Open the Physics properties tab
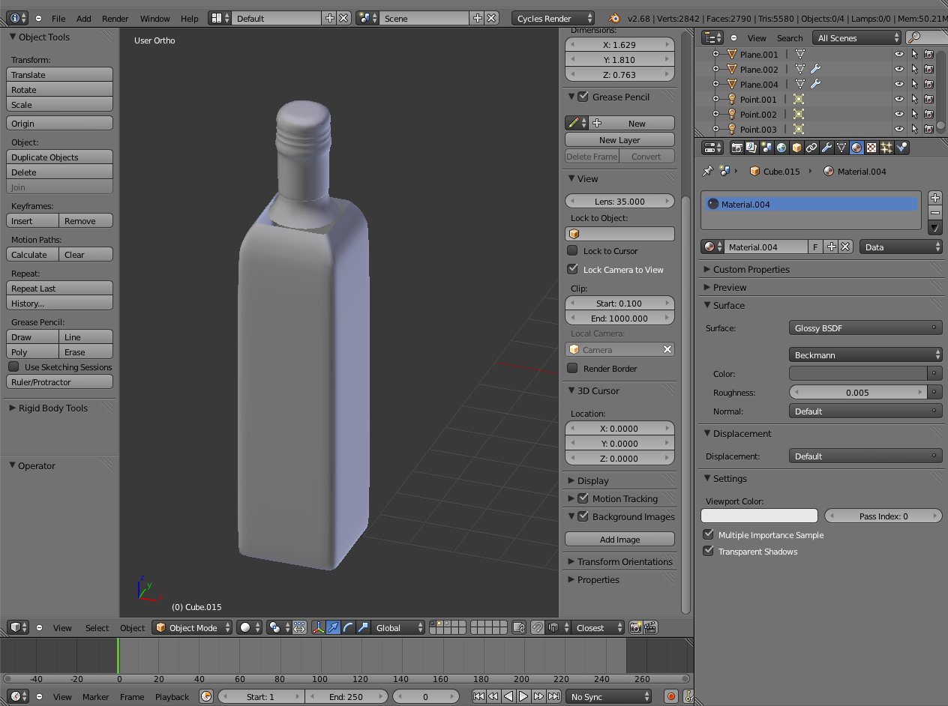 901,148
